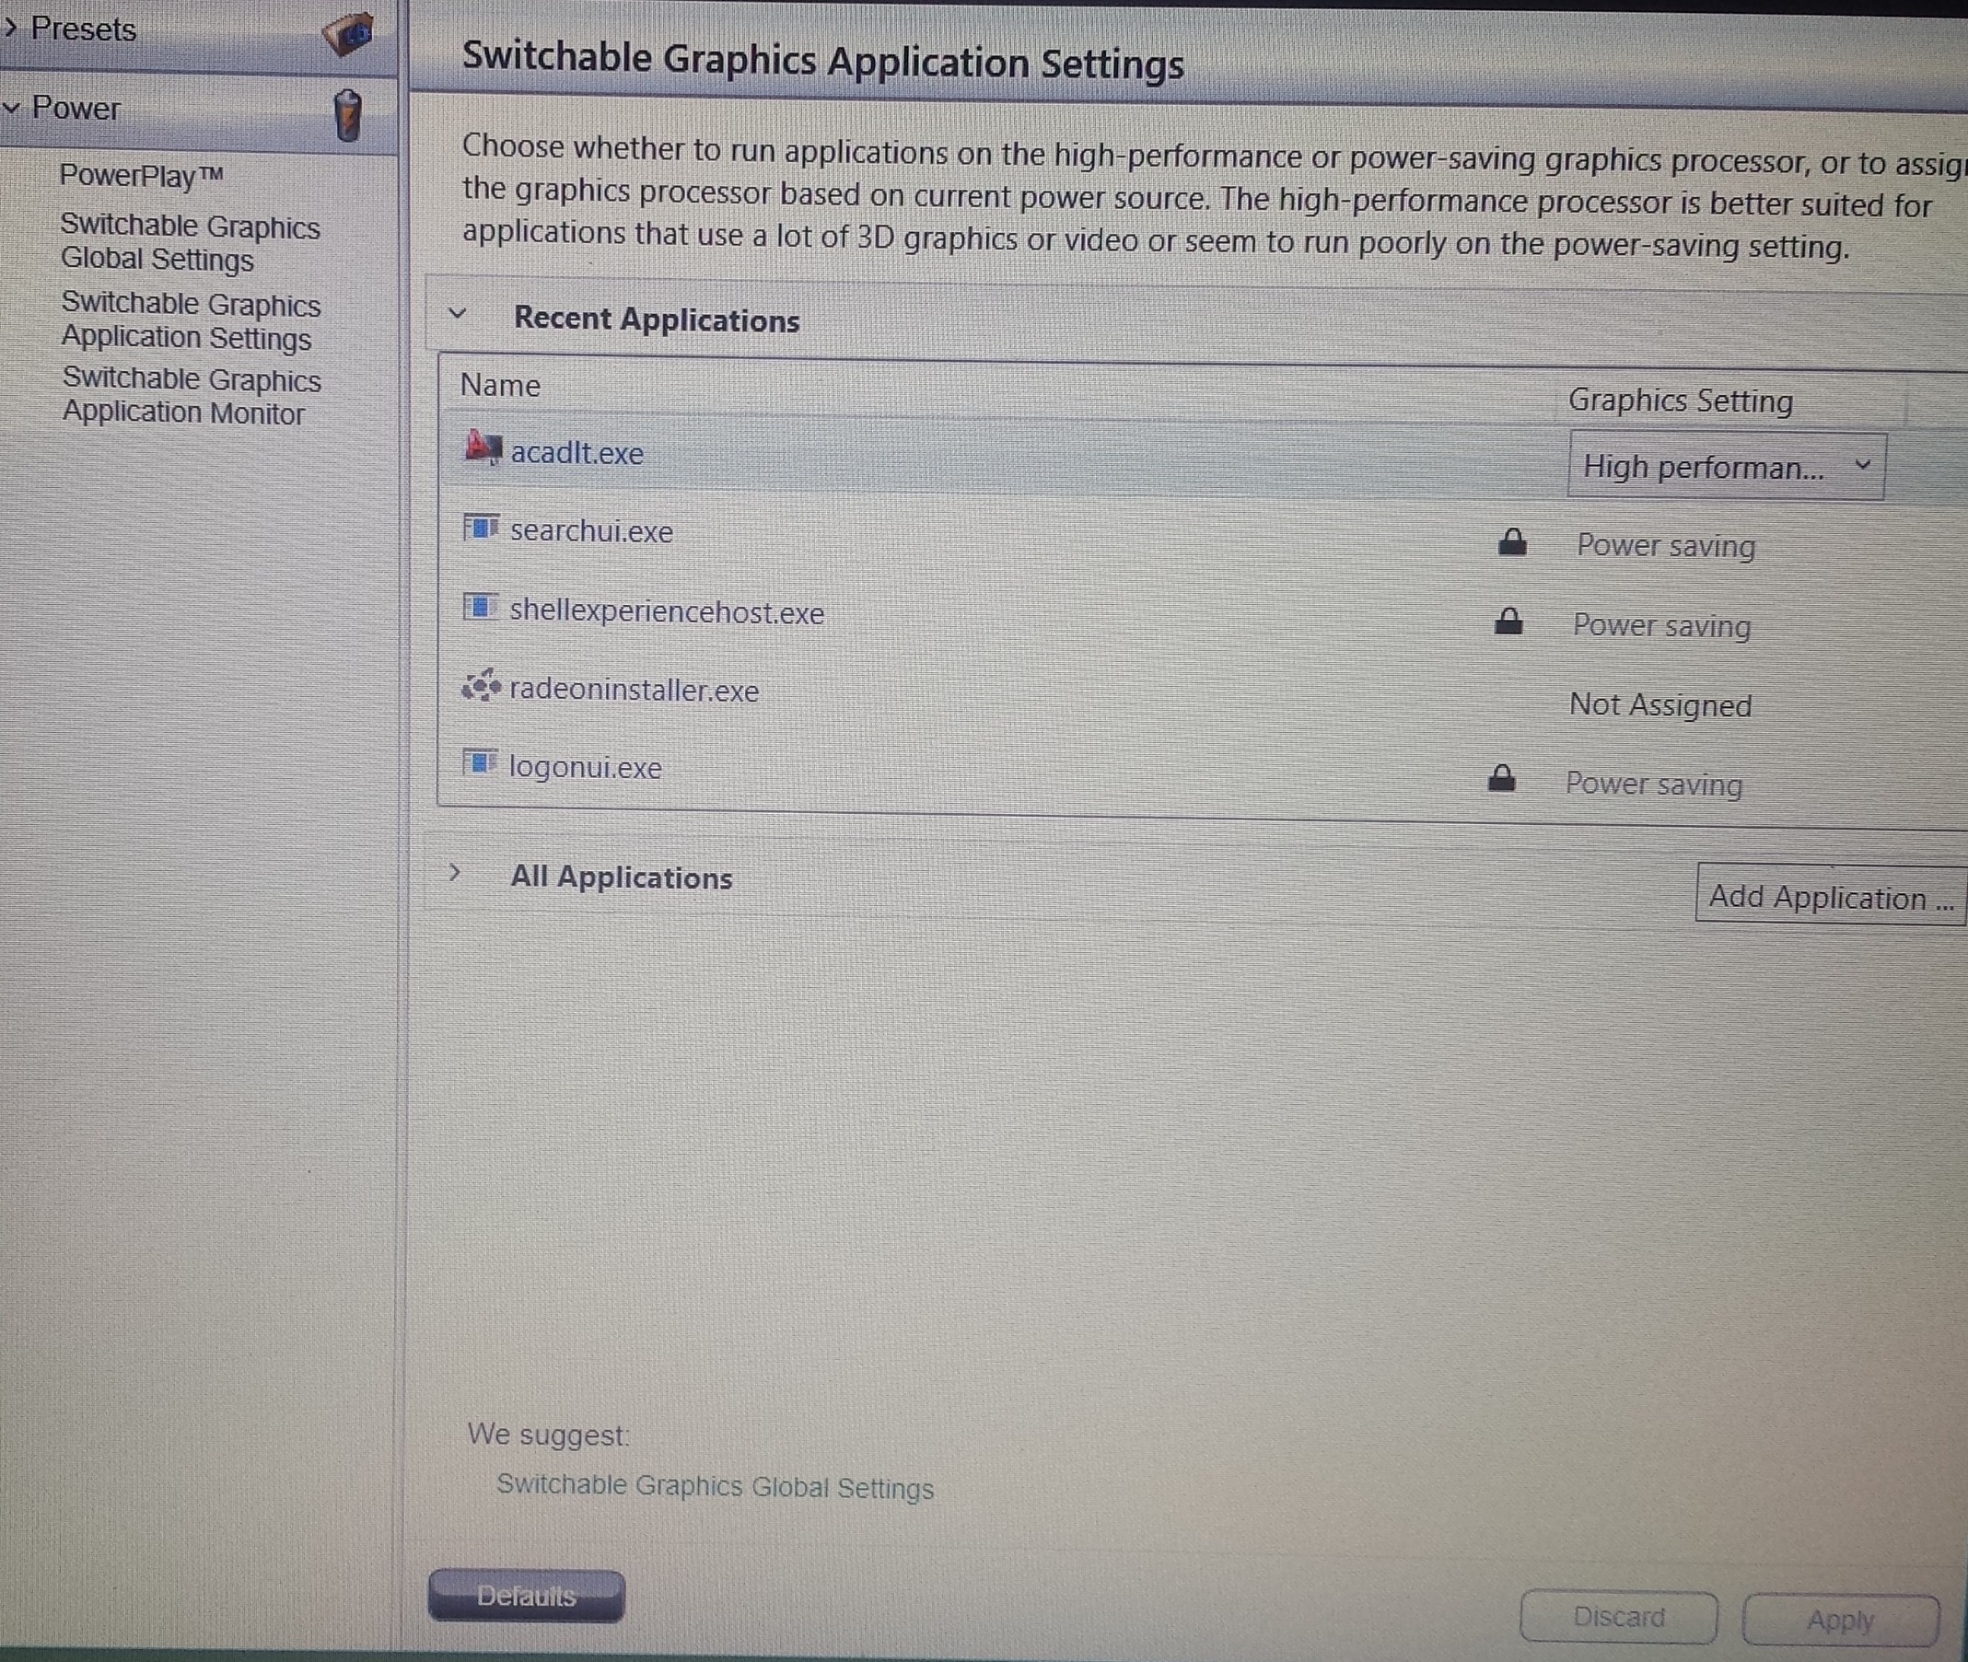The width and height of the screenshot is (1968, 1662).
Task: Collapse the Recent Applications list
Action: point(458,313)
